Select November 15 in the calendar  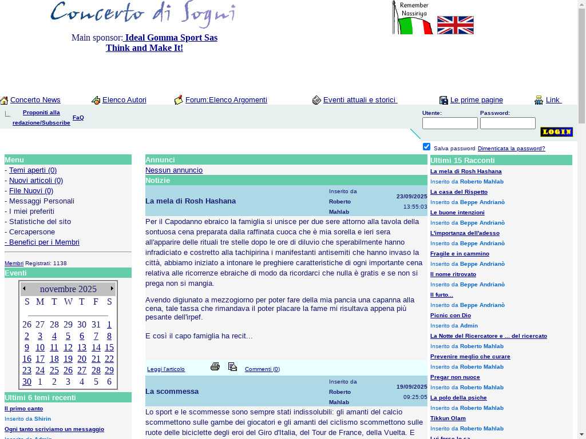coord(109,348)
